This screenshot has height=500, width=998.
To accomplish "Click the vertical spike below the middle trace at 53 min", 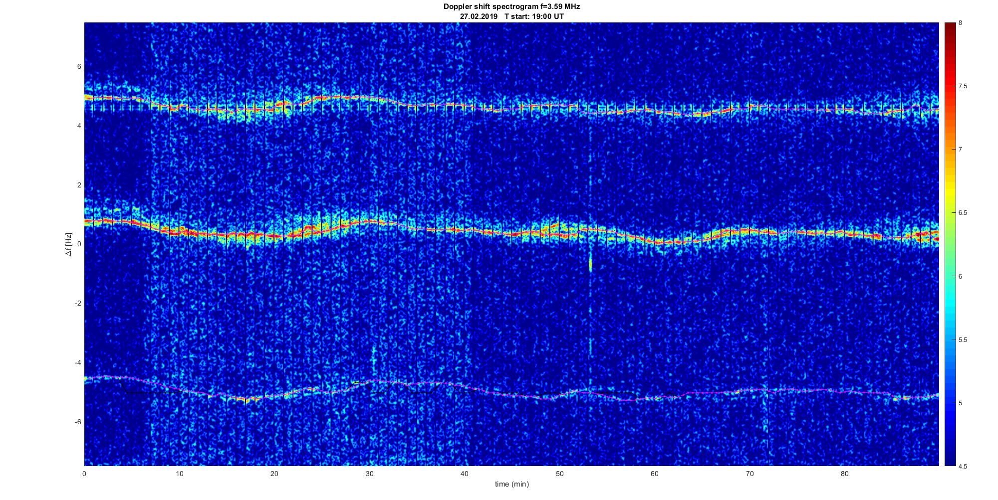I will pyautogui.click(x=590, y=263).
